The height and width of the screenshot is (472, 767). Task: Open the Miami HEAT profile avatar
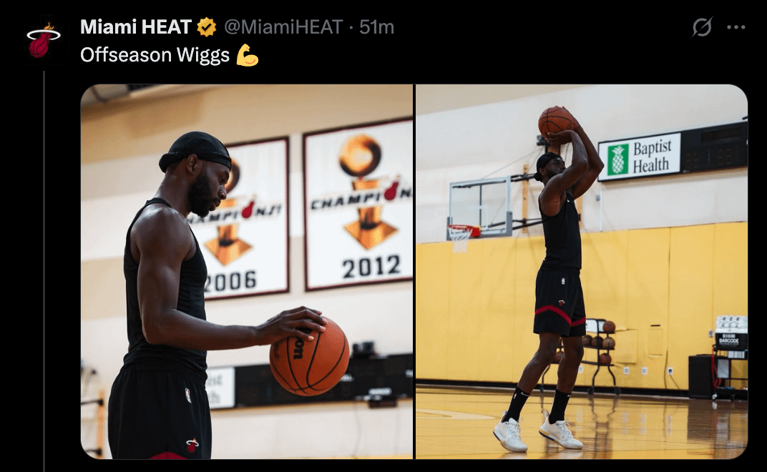(x=44, y=41)
